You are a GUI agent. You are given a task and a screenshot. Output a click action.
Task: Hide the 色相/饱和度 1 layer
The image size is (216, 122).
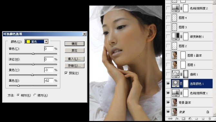(x=168, y=93)
